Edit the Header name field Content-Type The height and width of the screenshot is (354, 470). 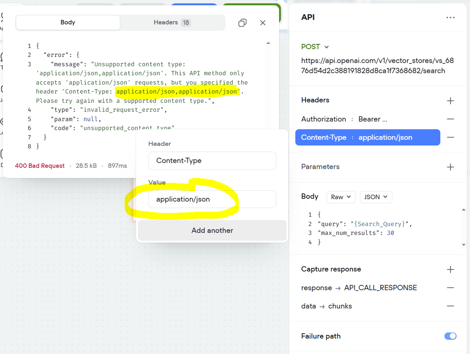212,161
